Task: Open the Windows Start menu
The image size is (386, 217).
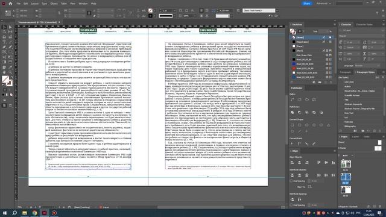Action: click(4, 213)
